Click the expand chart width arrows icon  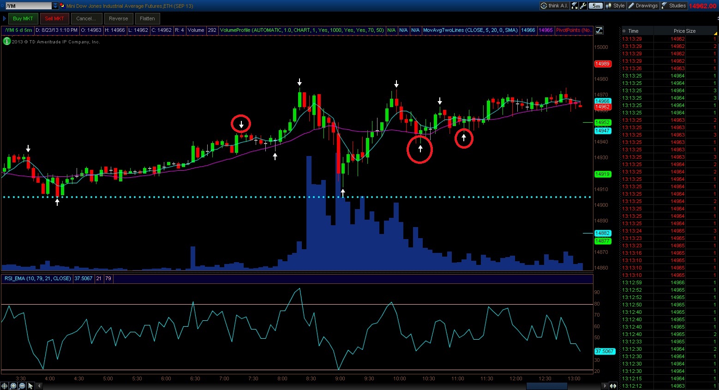point(613,386)
